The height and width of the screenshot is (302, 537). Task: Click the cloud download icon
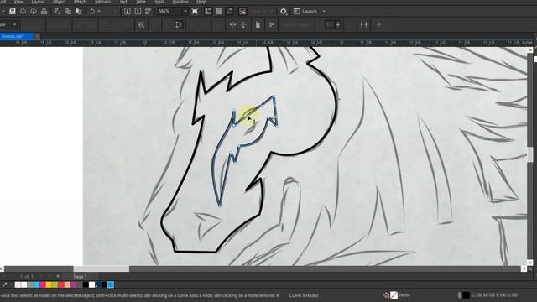click(x=23, y=11)
